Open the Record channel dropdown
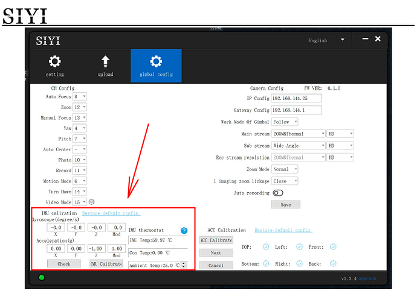Image resolution: width=417 pixels, height=297 pixels. pyautogui.click(x=80, y=170)
